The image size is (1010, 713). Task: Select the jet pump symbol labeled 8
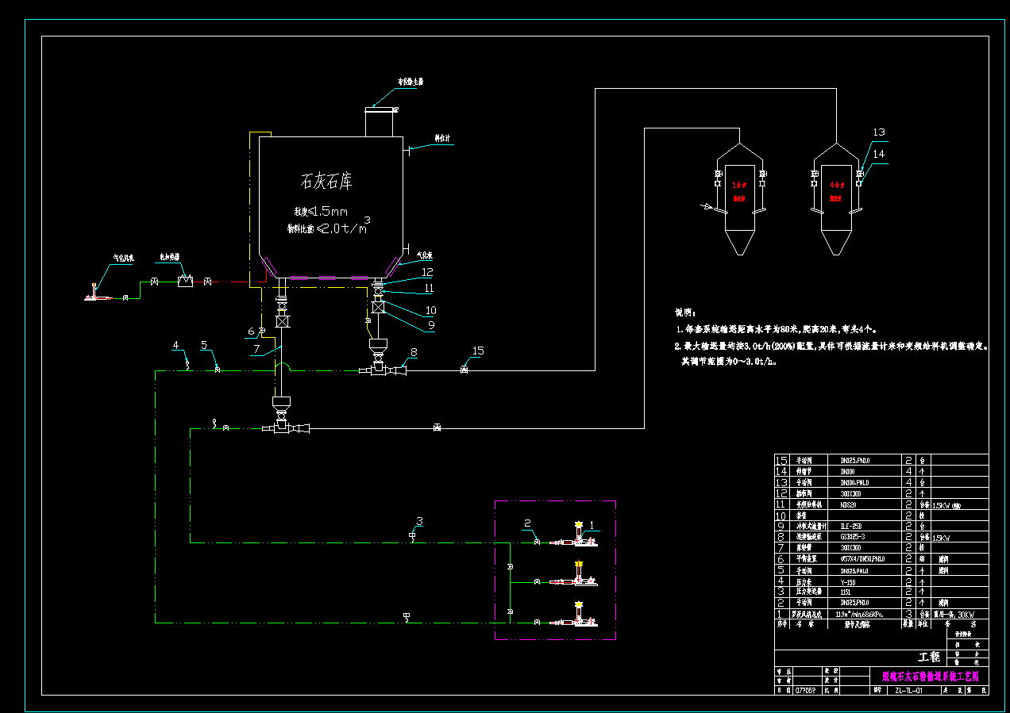click(386, 370)
